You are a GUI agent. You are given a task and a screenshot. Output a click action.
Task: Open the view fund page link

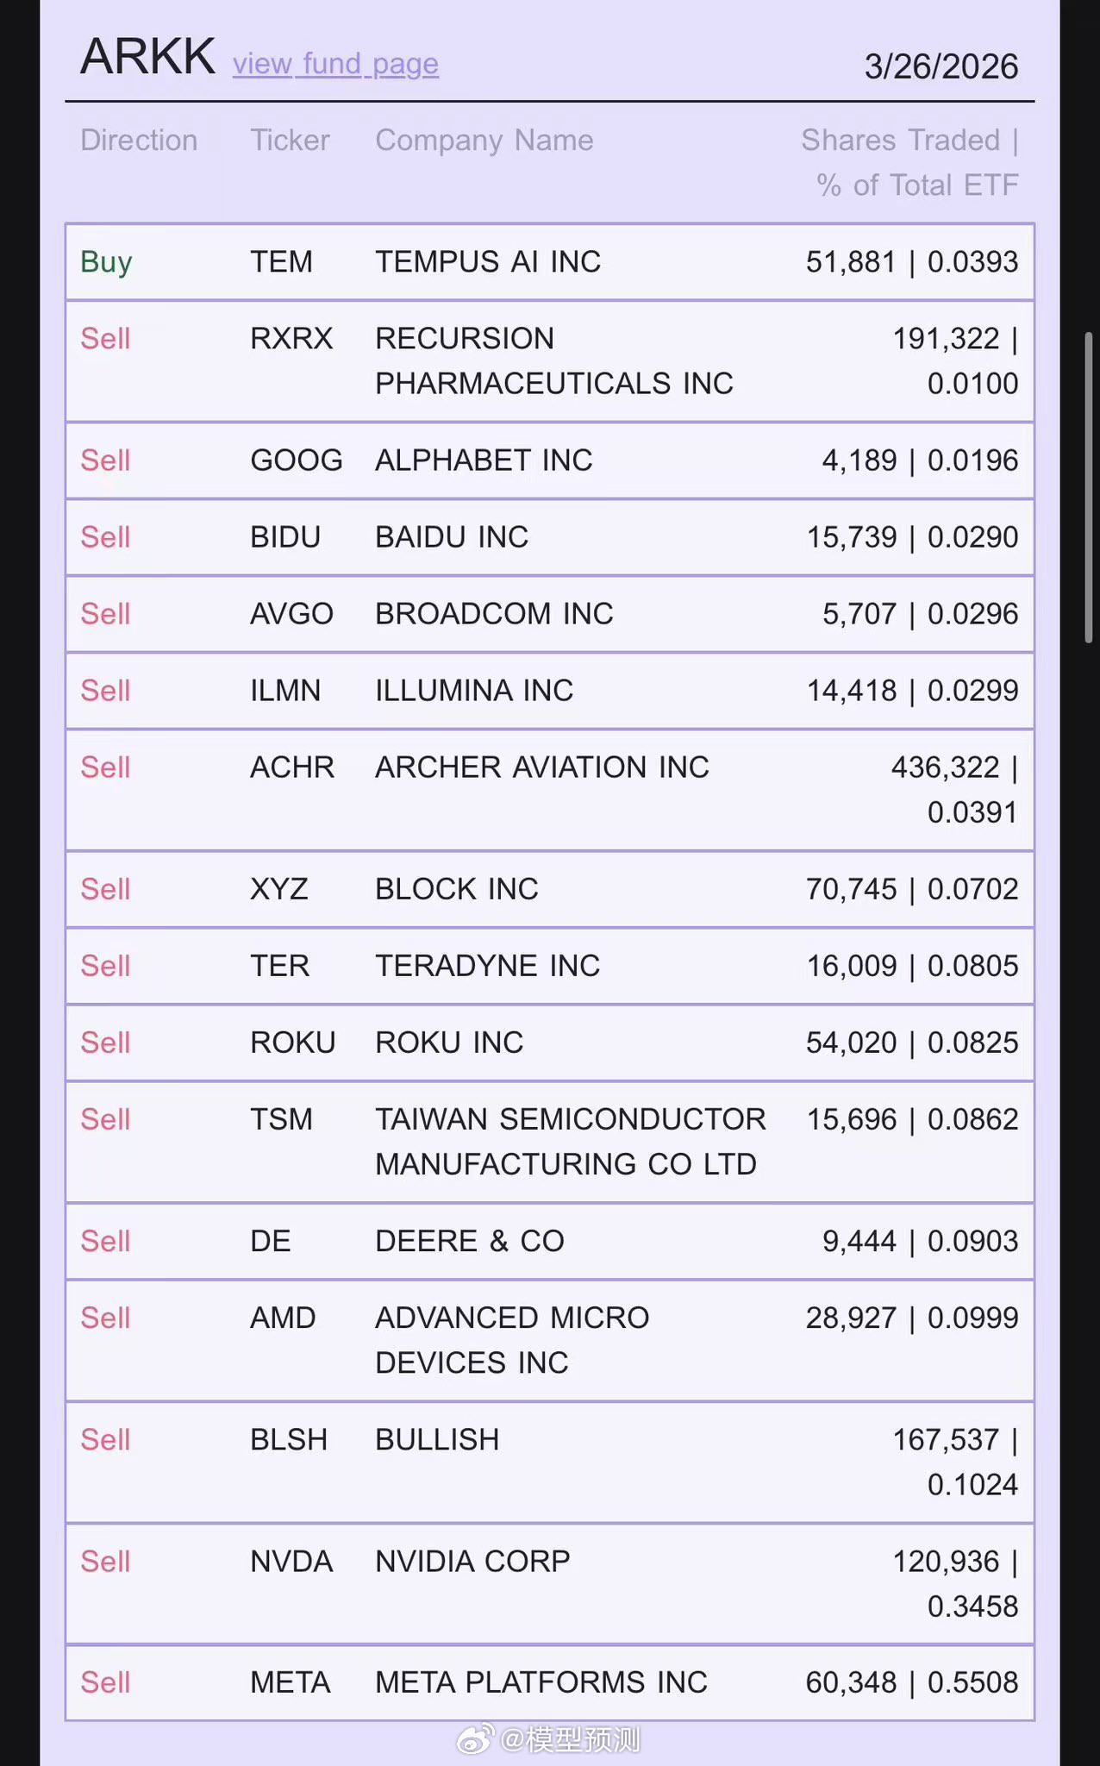pos(335,65)
